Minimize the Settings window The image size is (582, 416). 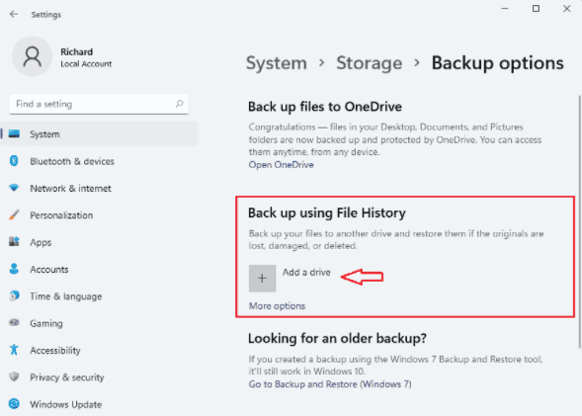click(505, 9)
